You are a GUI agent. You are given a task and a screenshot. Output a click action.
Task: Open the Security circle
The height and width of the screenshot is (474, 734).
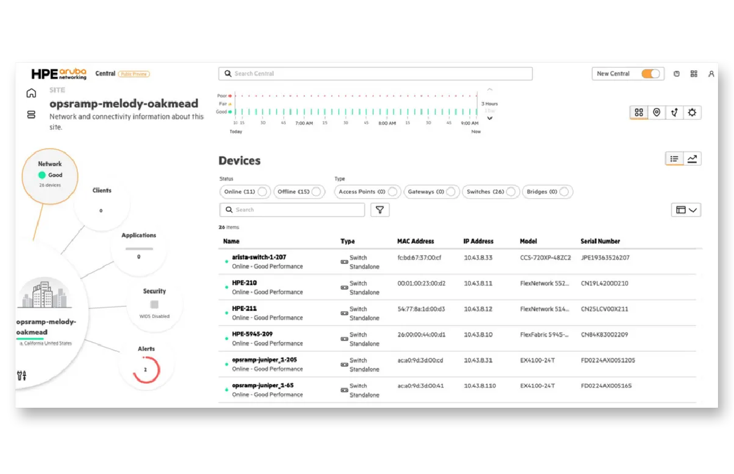coord(154,303)
